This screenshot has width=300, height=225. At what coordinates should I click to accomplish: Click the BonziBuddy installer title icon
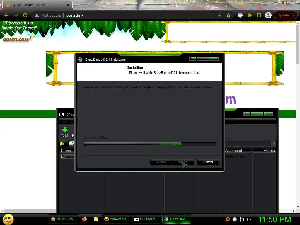click(80, 59)
